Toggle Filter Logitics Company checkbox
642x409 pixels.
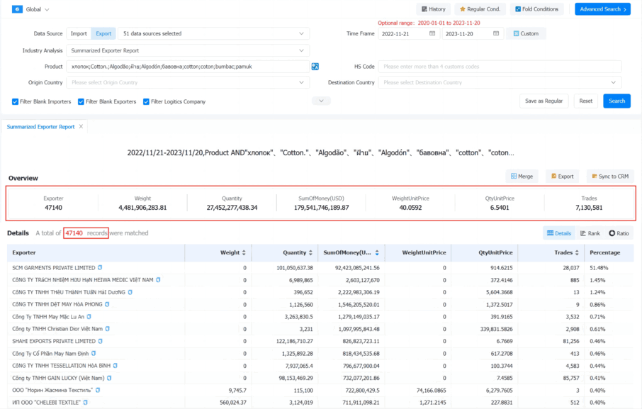point(146,101)
